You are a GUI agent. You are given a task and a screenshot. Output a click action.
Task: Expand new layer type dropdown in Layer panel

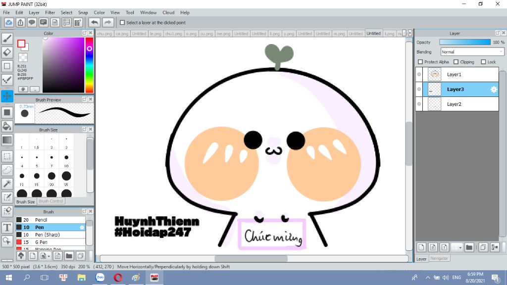pyautogui.click(x=460, y=247)
